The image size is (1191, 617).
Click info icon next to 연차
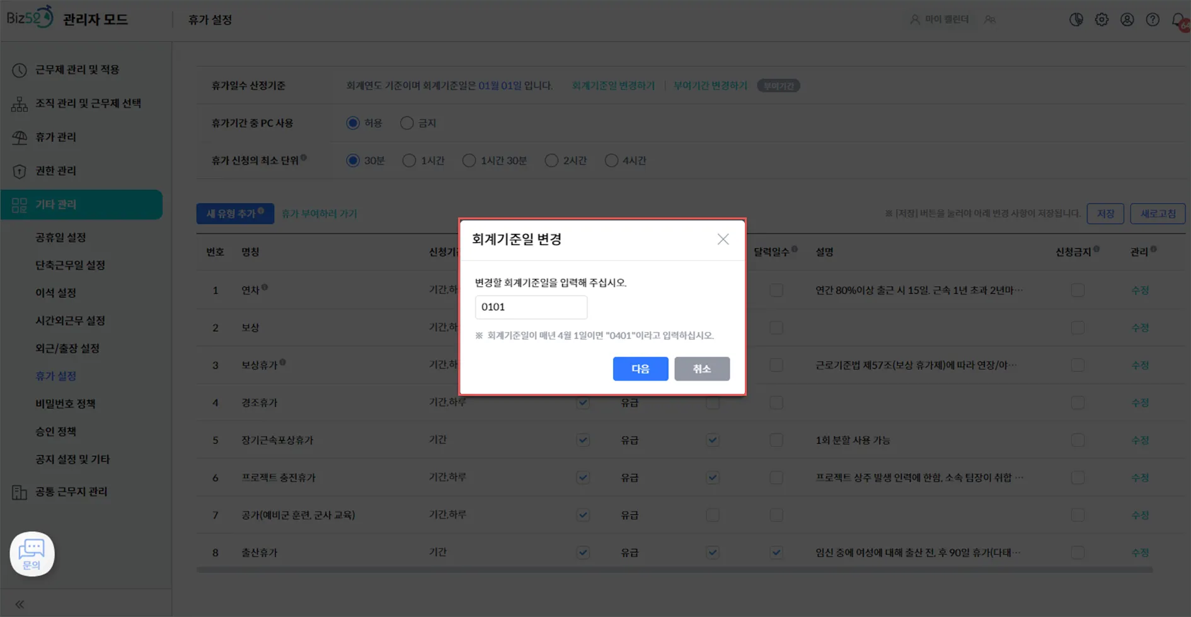click(x=265, y=287)
